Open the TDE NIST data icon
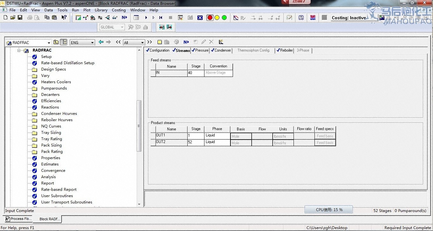 tap(313, 18)
